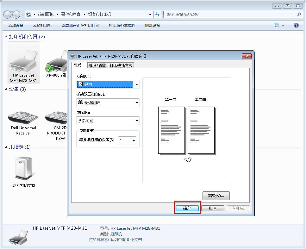This screenshot has width=306, height=249.
Task: Click 打印服务器属性 in the toolbar
Action: (x=122, y=26)
